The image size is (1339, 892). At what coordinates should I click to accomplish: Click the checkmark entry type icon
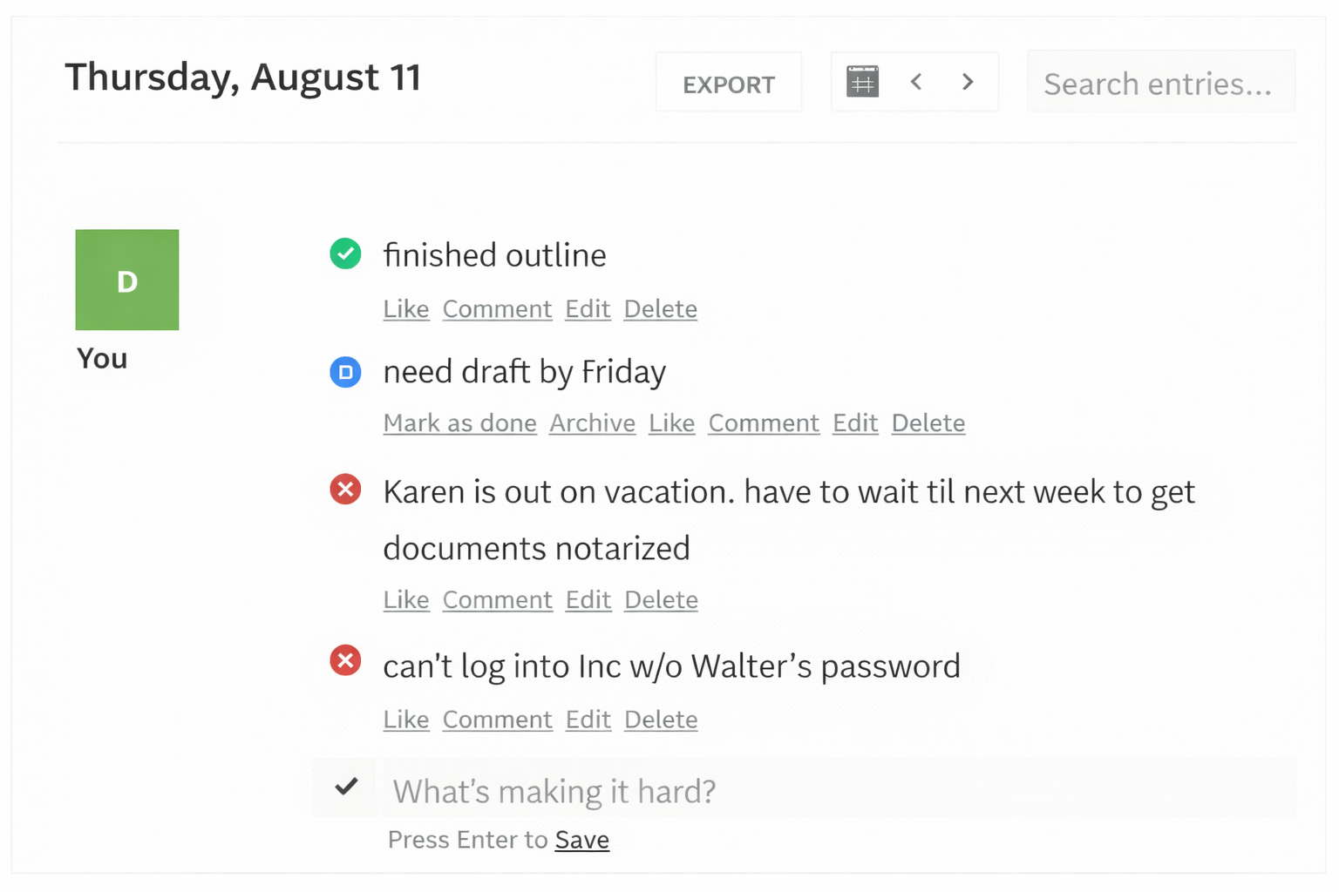click(x=346, y=787)
